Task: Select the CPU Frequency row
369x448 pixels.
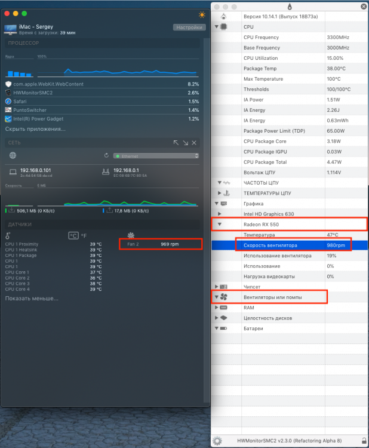Action: point(290,37)
